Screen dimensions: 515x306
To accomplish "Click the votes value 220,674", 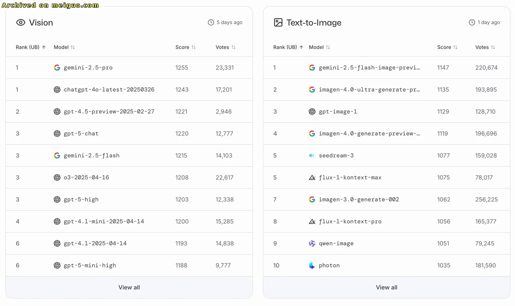I will coord(486,68).
